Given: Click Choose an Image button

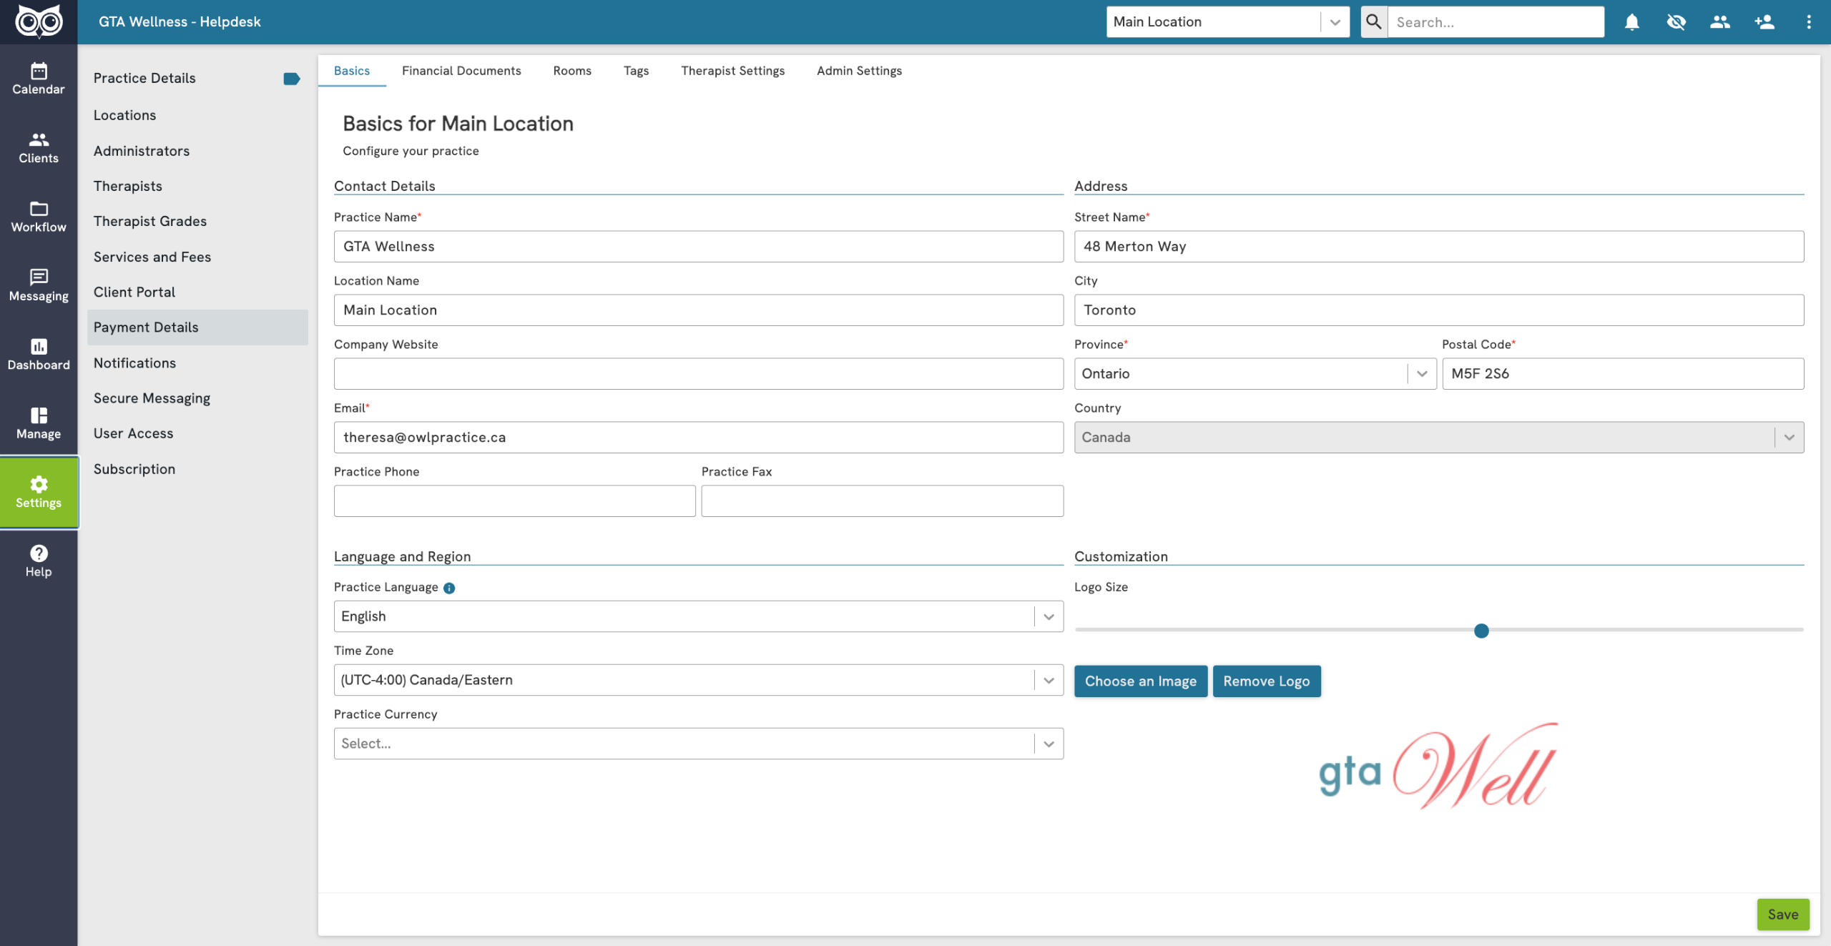Looking at the screenshot, I should tap(1140, 681).
